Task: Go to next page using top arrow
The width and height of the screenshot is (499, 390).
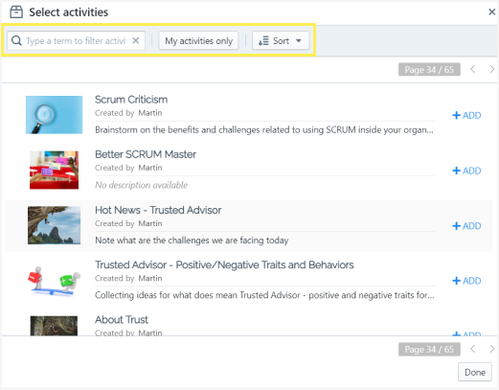Action: pyautogui.click(x=491, y=69)
